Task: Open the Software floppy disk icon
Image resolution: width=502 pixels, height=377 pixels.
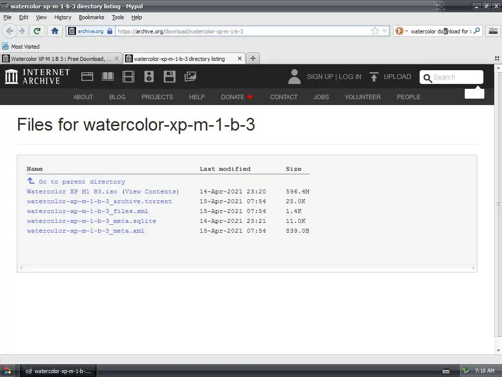Action: 169,77
